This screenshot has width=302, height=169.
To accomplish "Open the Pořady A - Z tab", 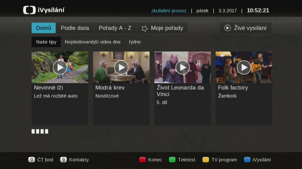I will (115, 28).
